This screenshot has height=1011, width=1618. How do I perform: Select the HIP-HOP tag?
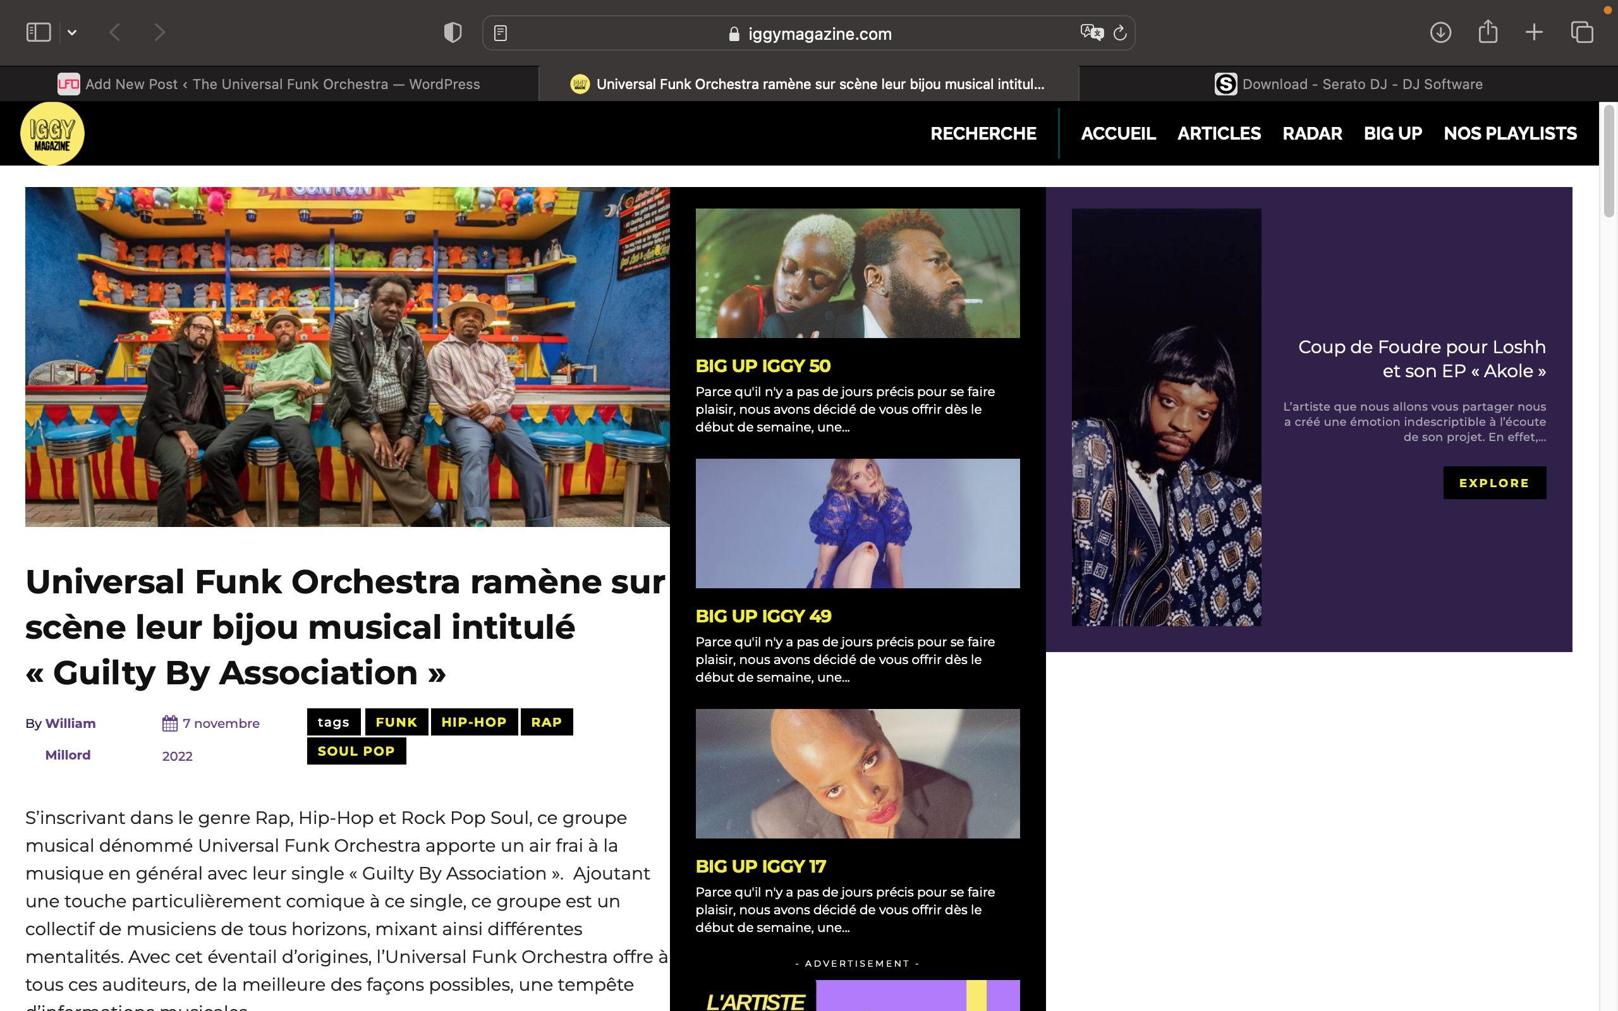(x=474, y=722)
